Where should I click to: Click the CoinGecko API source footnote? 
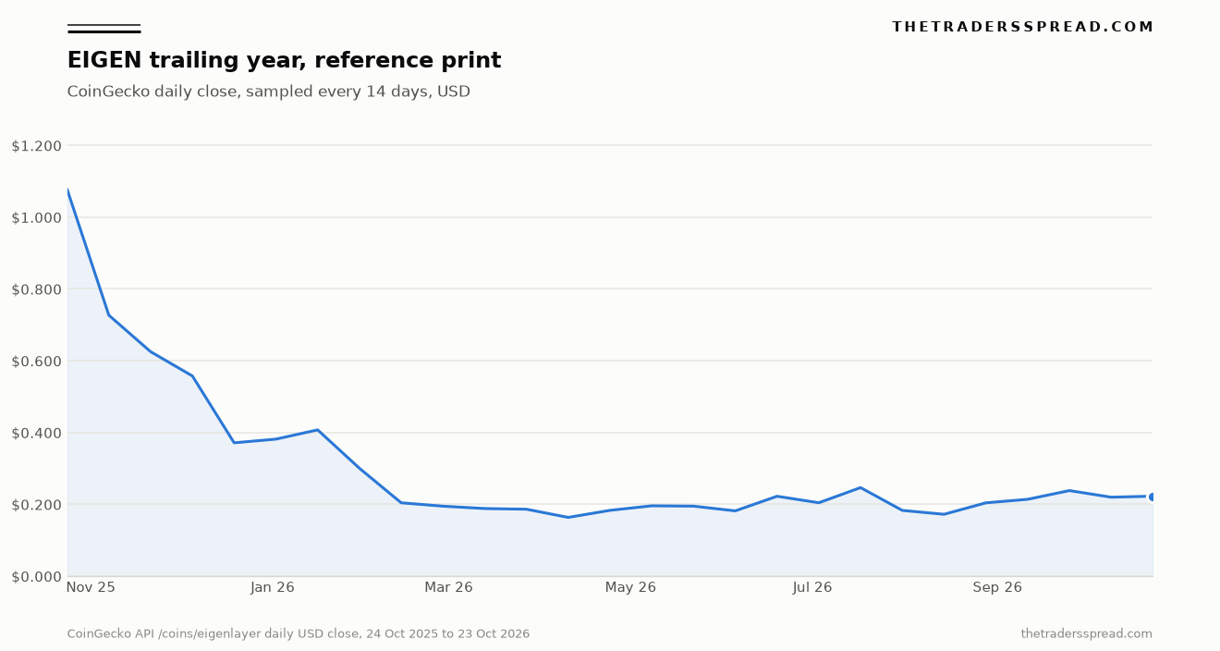(x=299, y=633)
